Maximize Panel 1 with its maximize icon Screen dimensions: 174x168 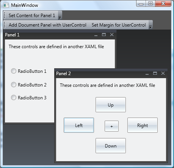point(104,35)
